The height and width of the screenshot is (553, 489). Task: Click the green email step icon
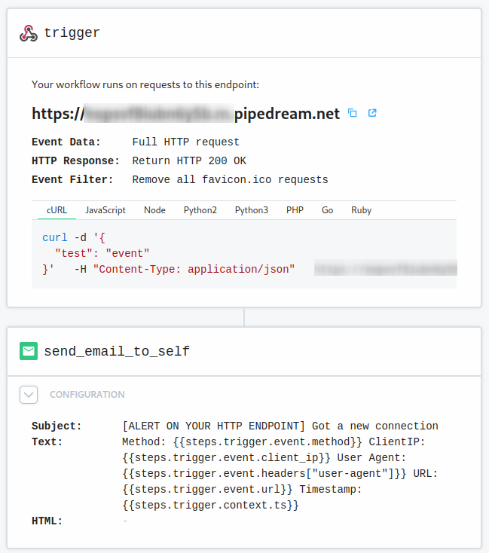point(29,351)
